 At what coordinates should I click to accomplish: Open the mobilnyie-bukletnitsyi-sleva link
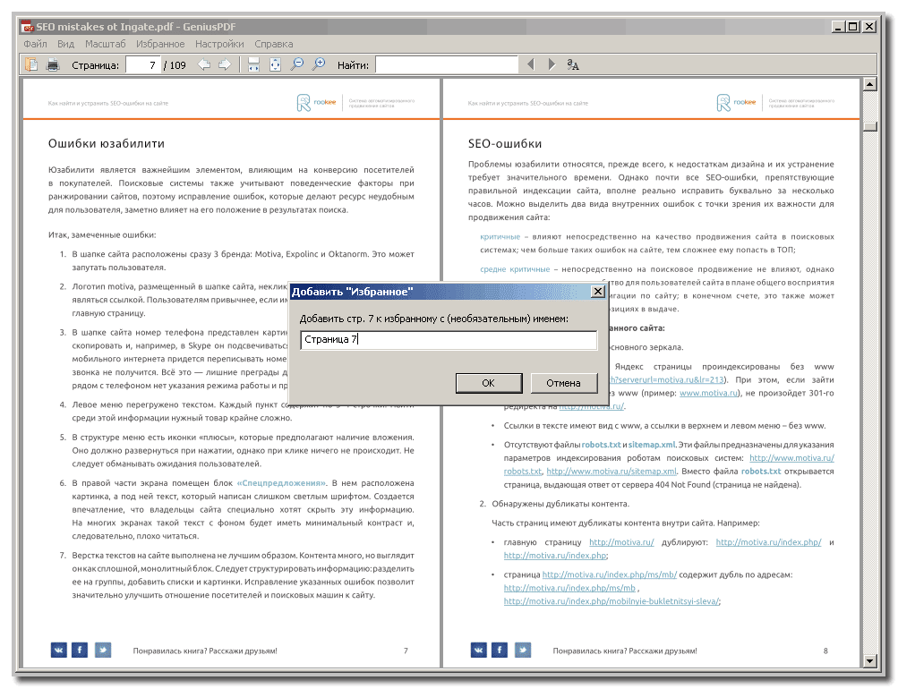pos(611,601)
